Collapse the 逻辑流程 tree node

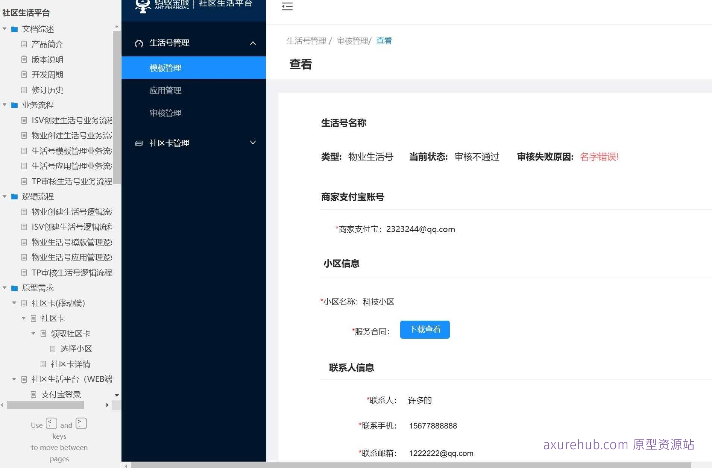tap(4, 197)
